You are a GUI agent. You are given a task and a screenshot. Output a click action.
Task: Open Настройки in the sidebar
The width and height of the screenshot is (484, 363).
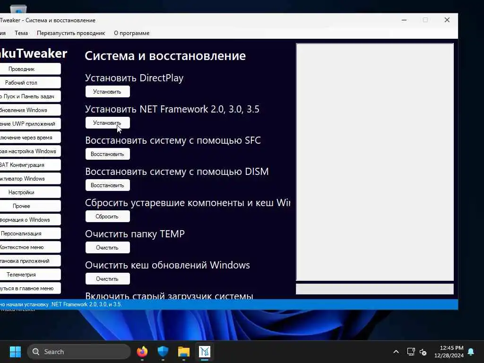tap(30, 192)
